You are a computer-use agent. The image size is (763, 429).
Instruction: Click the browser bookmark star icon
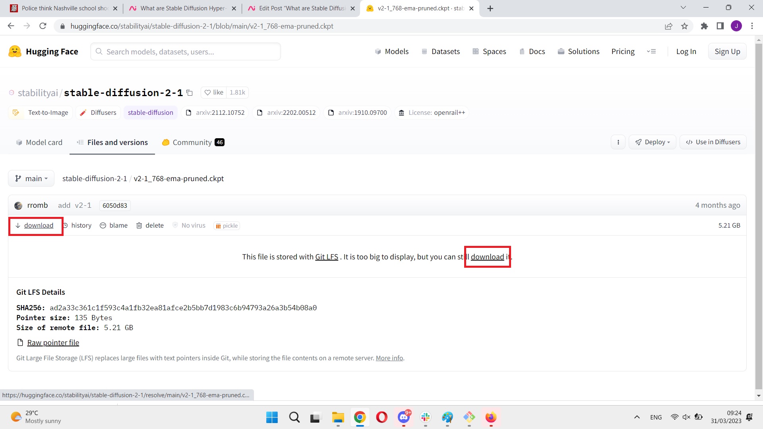tap(684, 26)
